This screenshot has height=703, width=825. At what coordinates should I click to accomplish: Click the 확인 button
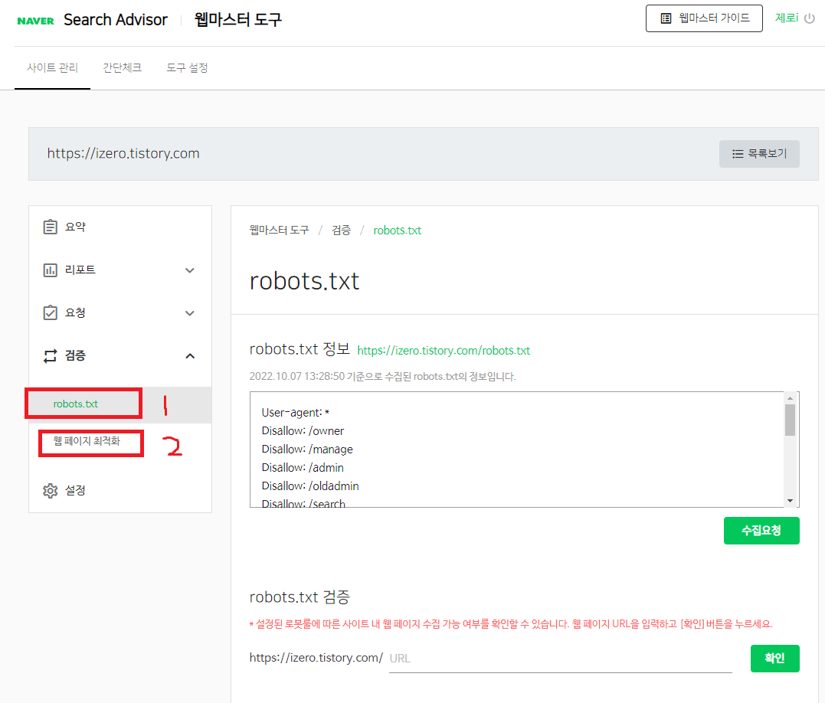(774, 659)
